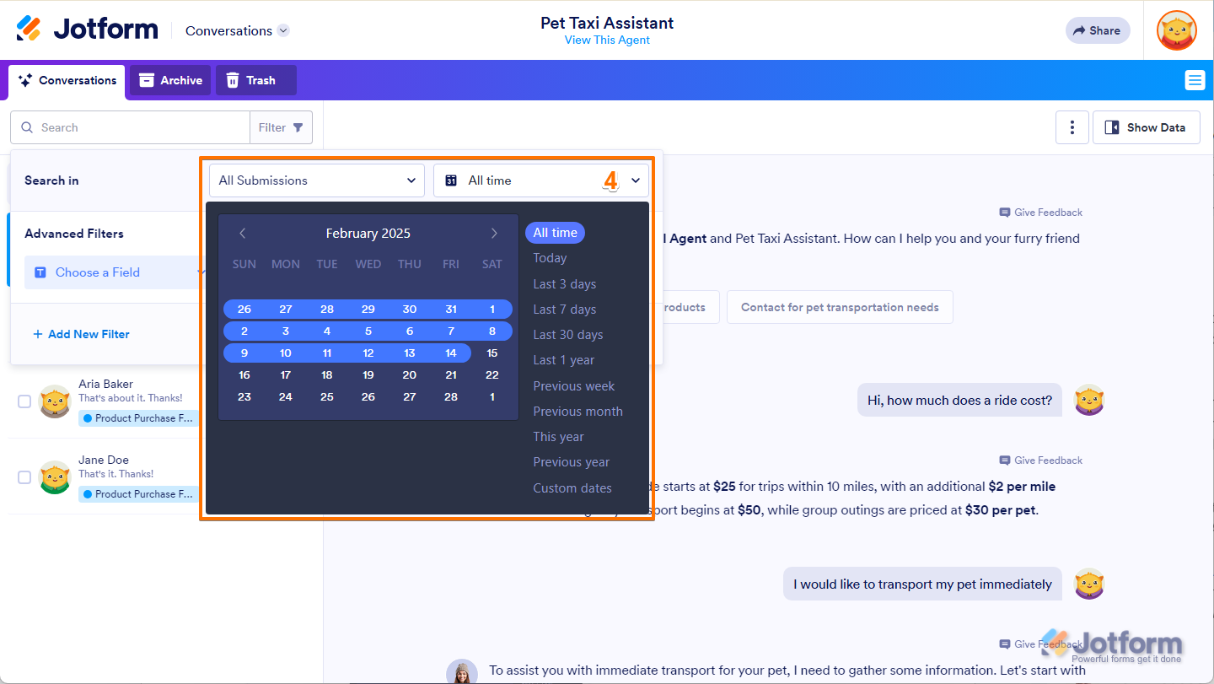Open the Conversations title dropdown arrow
Viewport: 1214px width, 684px height.
(x=283, y=30)
